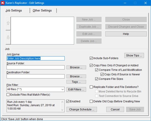Select the Job Settings tab
151x121 pixels.
14,11
